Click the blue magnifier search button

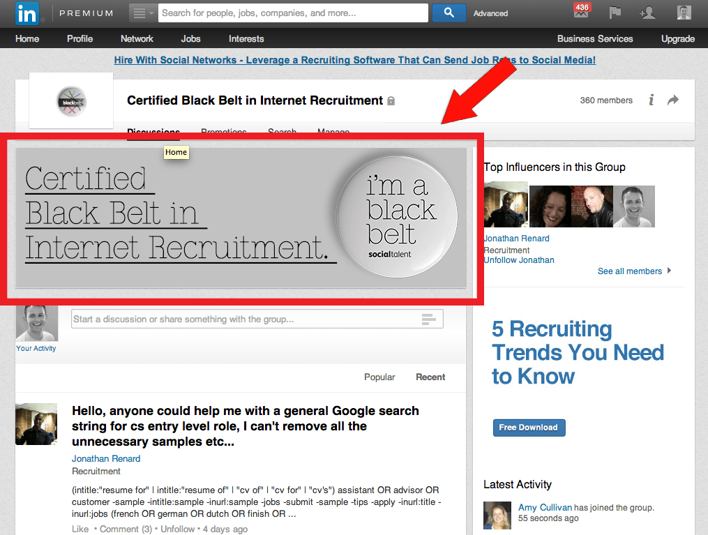click(449, 13)
